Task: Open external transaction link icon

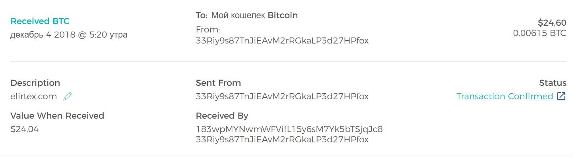Action: tap(561, 96)
